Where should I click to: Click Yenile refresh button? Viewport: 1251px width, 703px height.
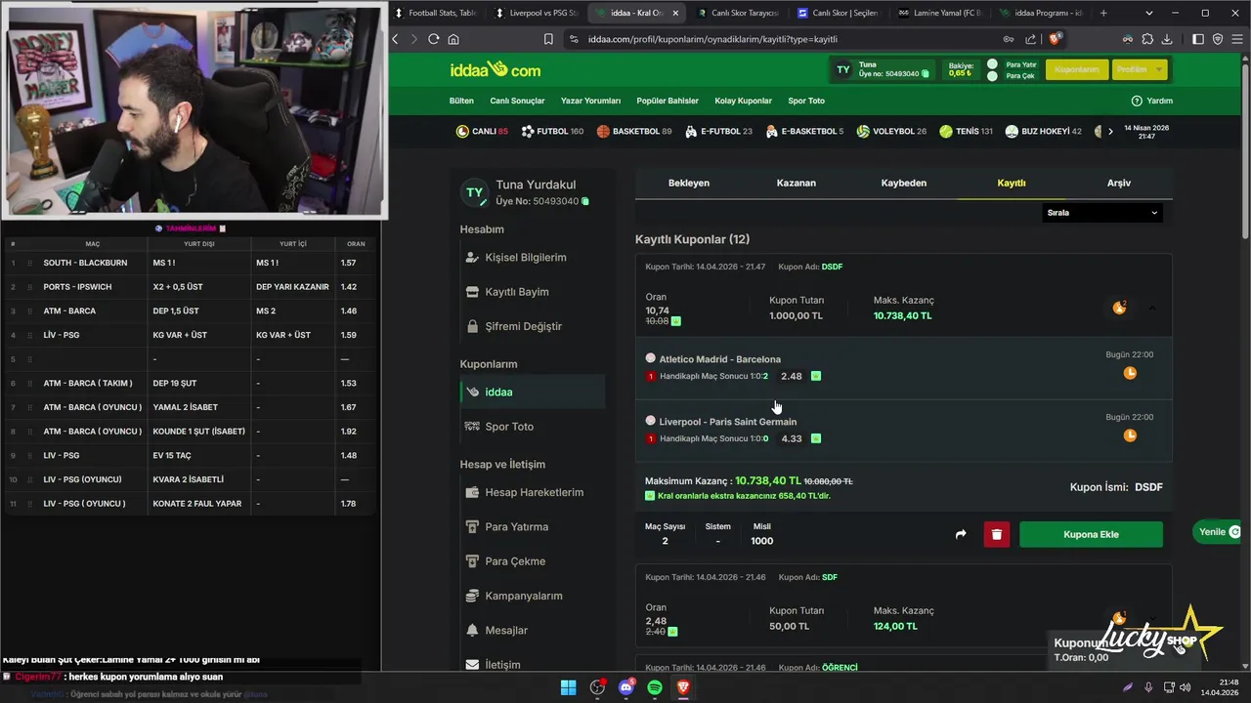click(x=1217, y=532)
